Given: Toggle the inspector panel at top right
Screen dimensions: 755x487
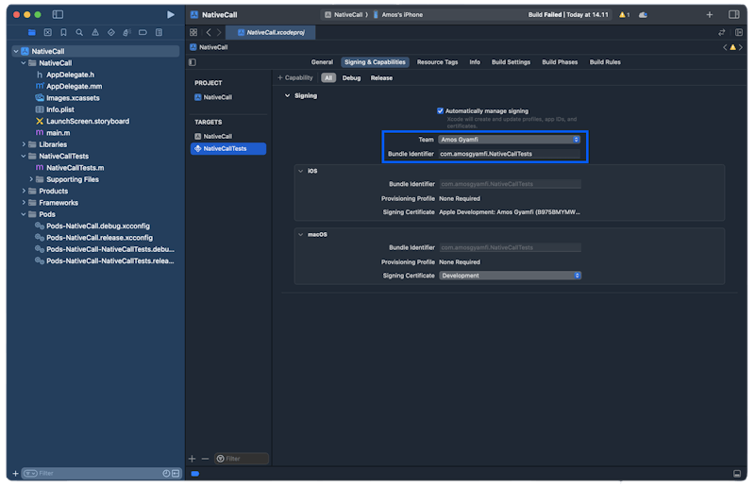Looking at the screenshot, I should coord(734,14).
